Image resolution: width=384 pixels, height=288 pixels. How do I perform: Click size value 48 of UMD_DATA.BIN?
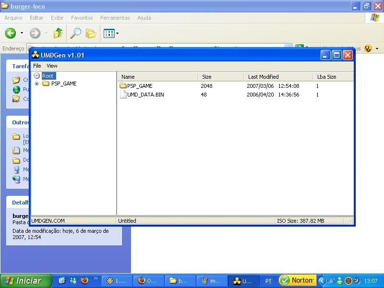(204, 95)
